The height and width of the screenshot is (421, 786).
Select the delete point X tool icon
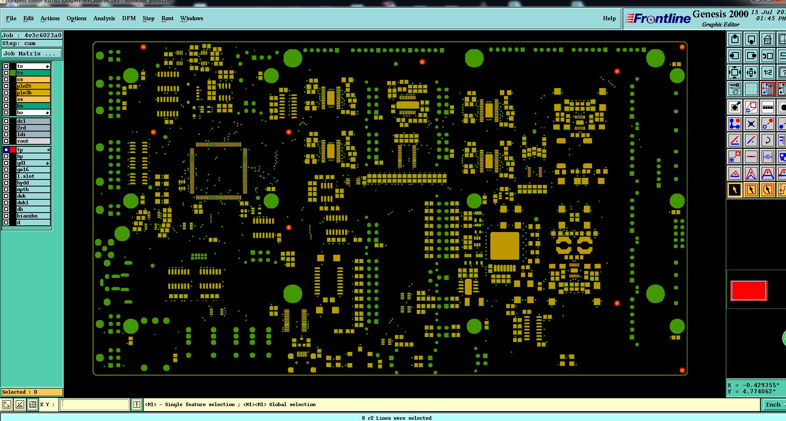click(x=751, y=124)
